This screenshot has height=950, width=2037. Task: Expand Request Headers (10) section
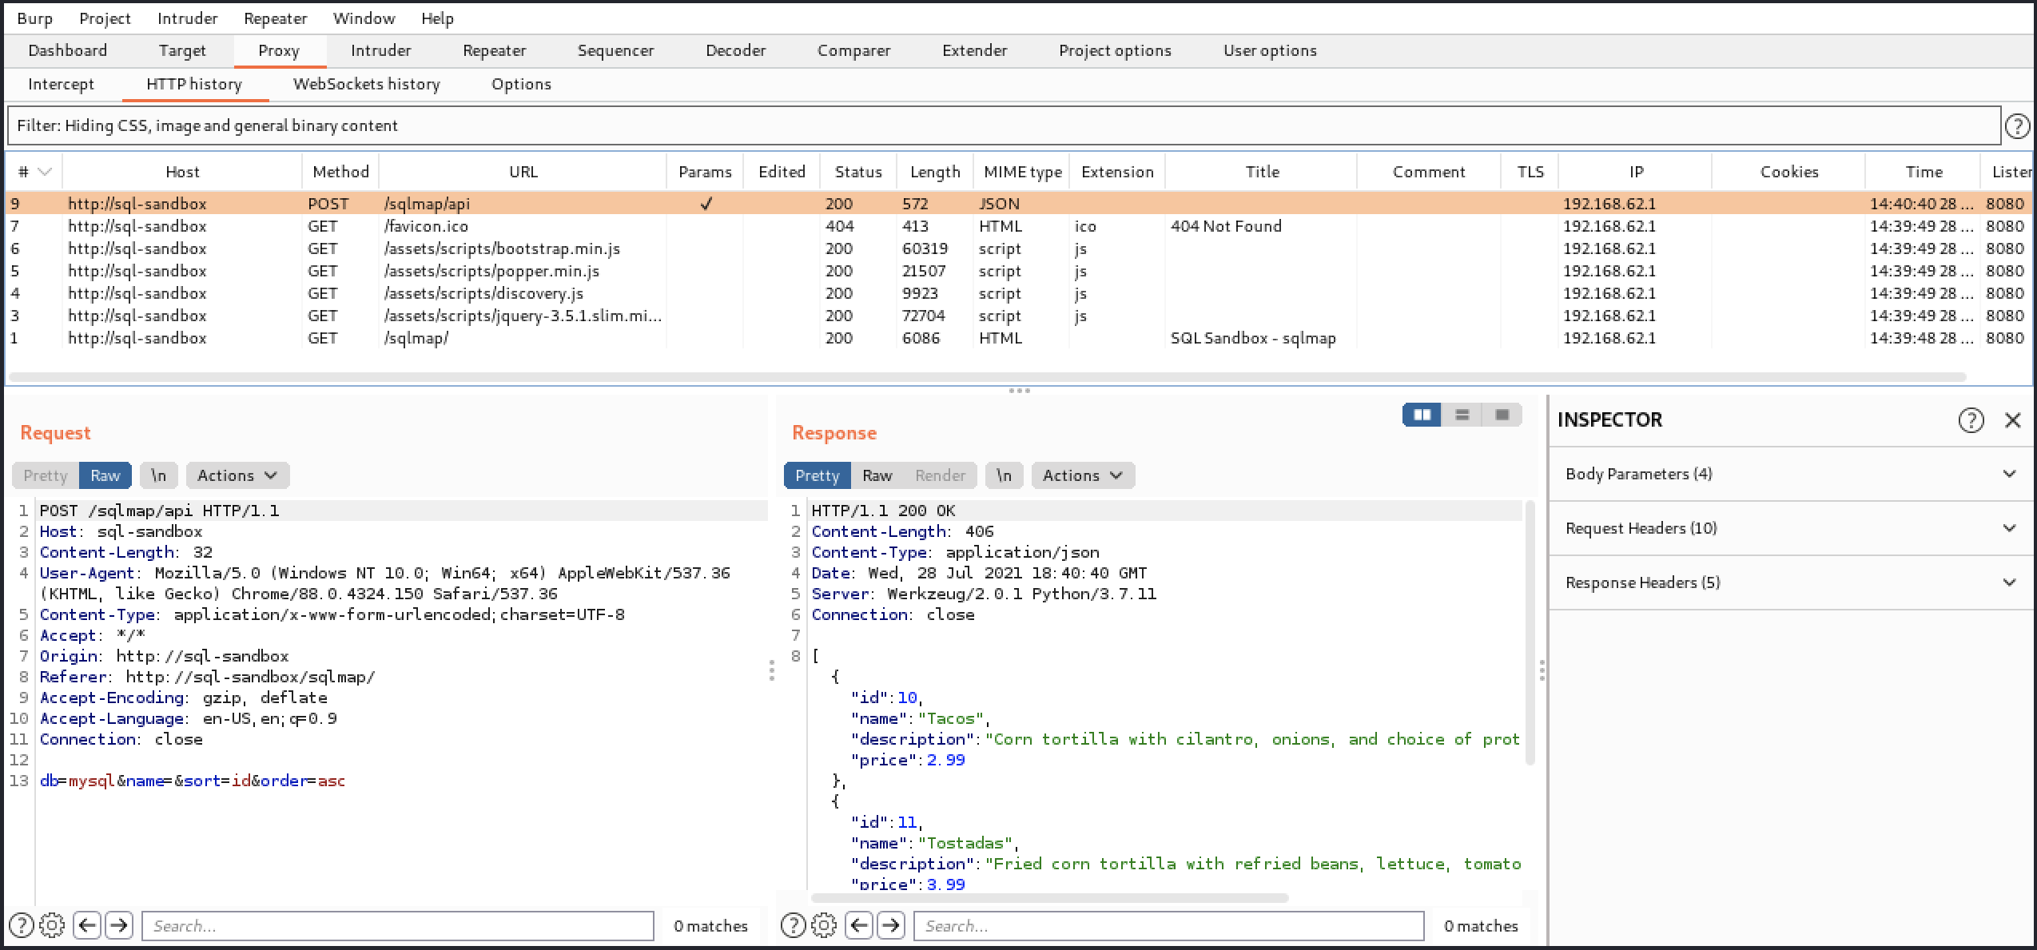click(x=1792, y=528)
